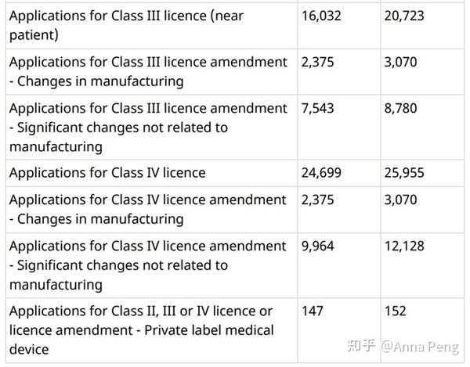Click Class IV Significant changes amendment description
Screen dimensions: 470x367
click(x=147, y=264)
